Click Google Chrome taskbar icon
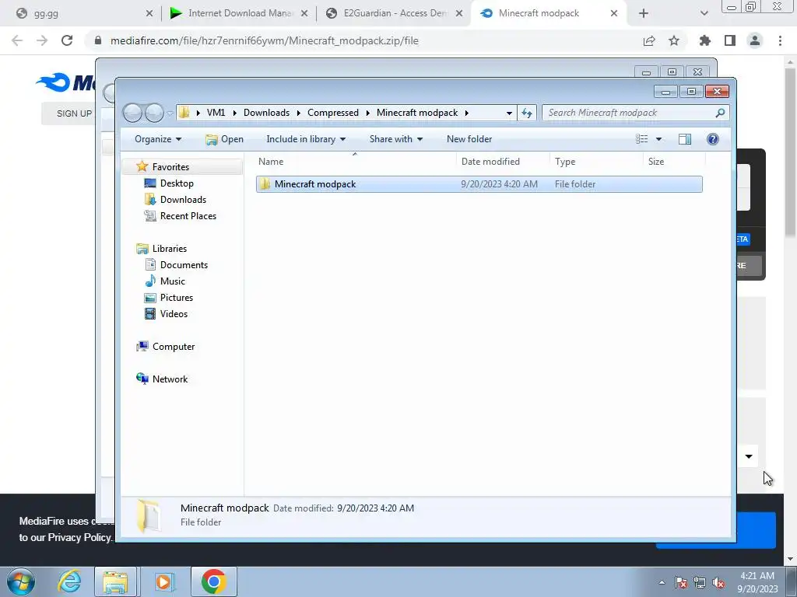 click(x=213, y=581)
